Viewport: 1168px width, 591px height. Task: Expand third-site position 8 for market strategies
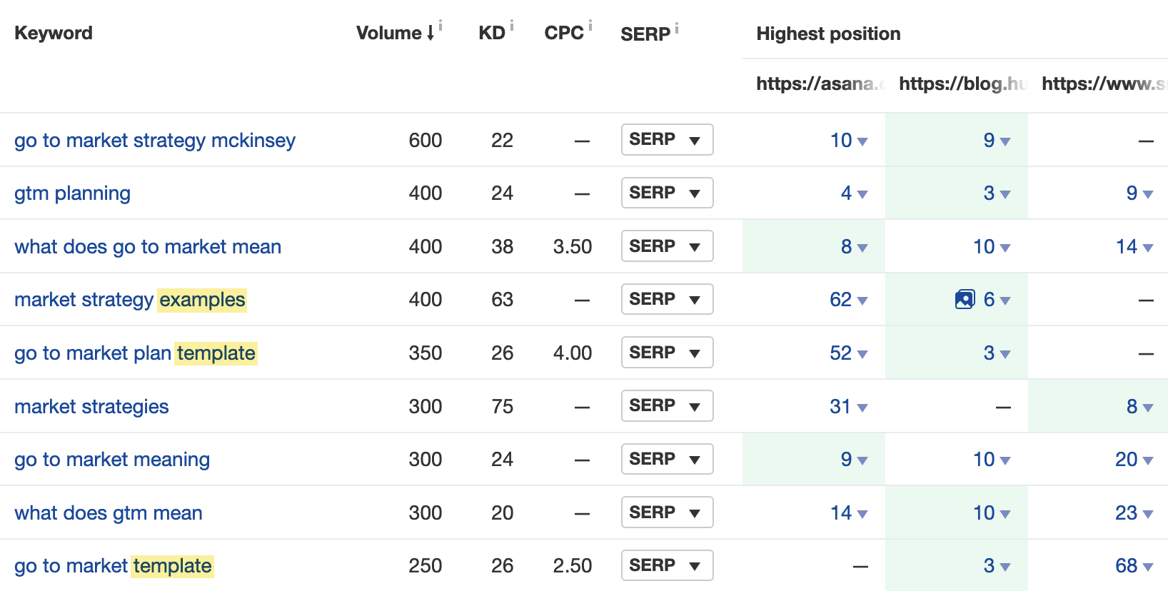tap(1139, 407)
